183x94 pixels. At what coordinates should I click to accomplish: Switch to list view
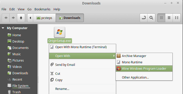coord(169,18)
